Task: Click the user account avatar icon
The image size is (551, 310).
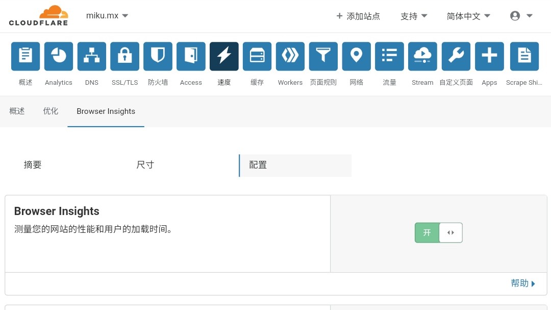Action: point(515,16)
